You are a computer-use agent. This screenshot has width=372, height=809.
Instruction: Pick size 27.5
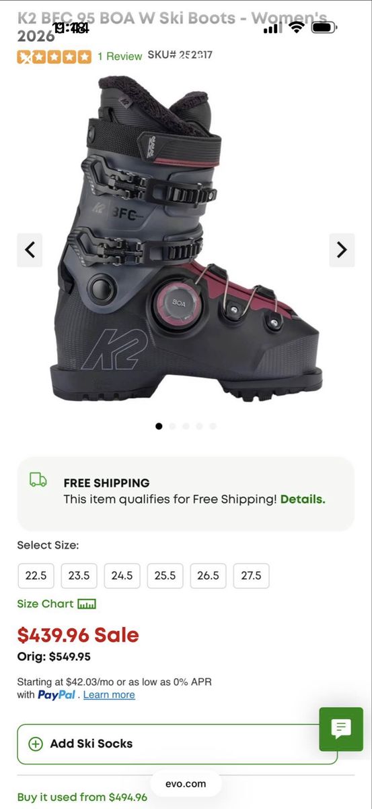click(251, 576)
